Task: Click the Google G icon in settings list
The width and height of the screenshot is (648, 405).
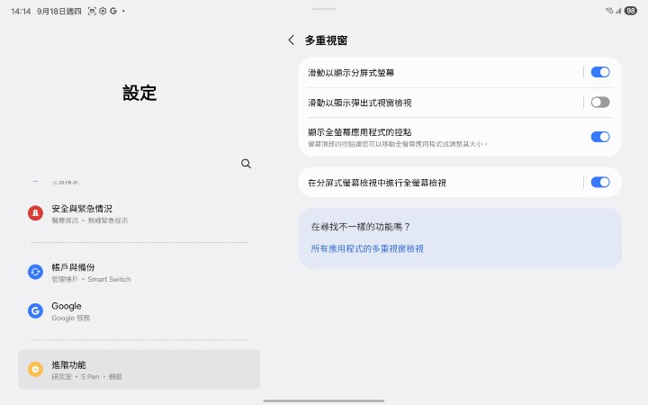Action: pyautogui.click(x=35, y=310)
